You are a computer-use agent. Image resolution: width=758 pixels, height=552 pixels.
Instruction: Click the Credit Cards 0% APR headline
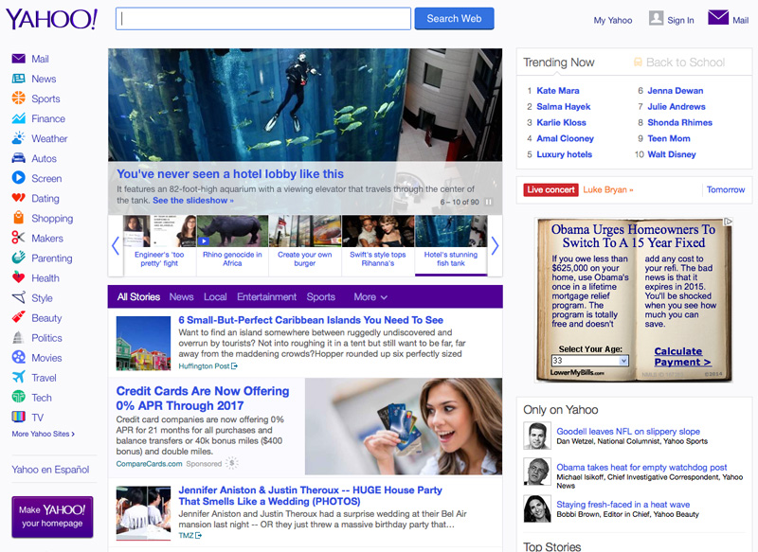pos(203,398)
